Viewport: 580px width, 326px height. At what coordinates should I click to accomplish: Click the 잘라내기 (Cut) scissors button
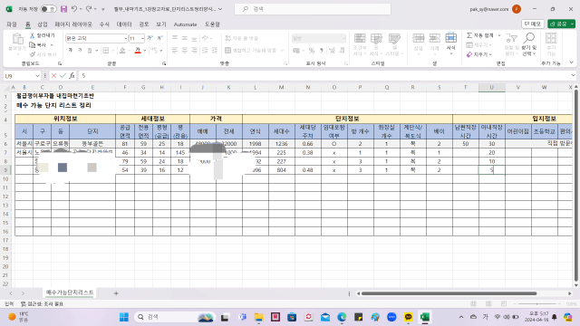[x=43, y=35]
